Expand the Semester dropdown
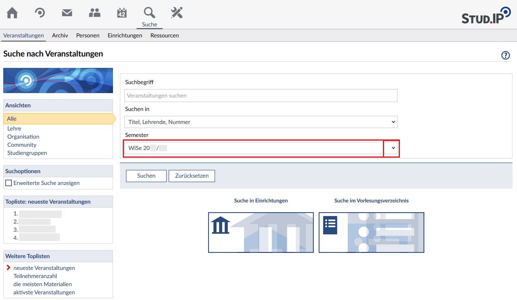 (x=393, y=148)
